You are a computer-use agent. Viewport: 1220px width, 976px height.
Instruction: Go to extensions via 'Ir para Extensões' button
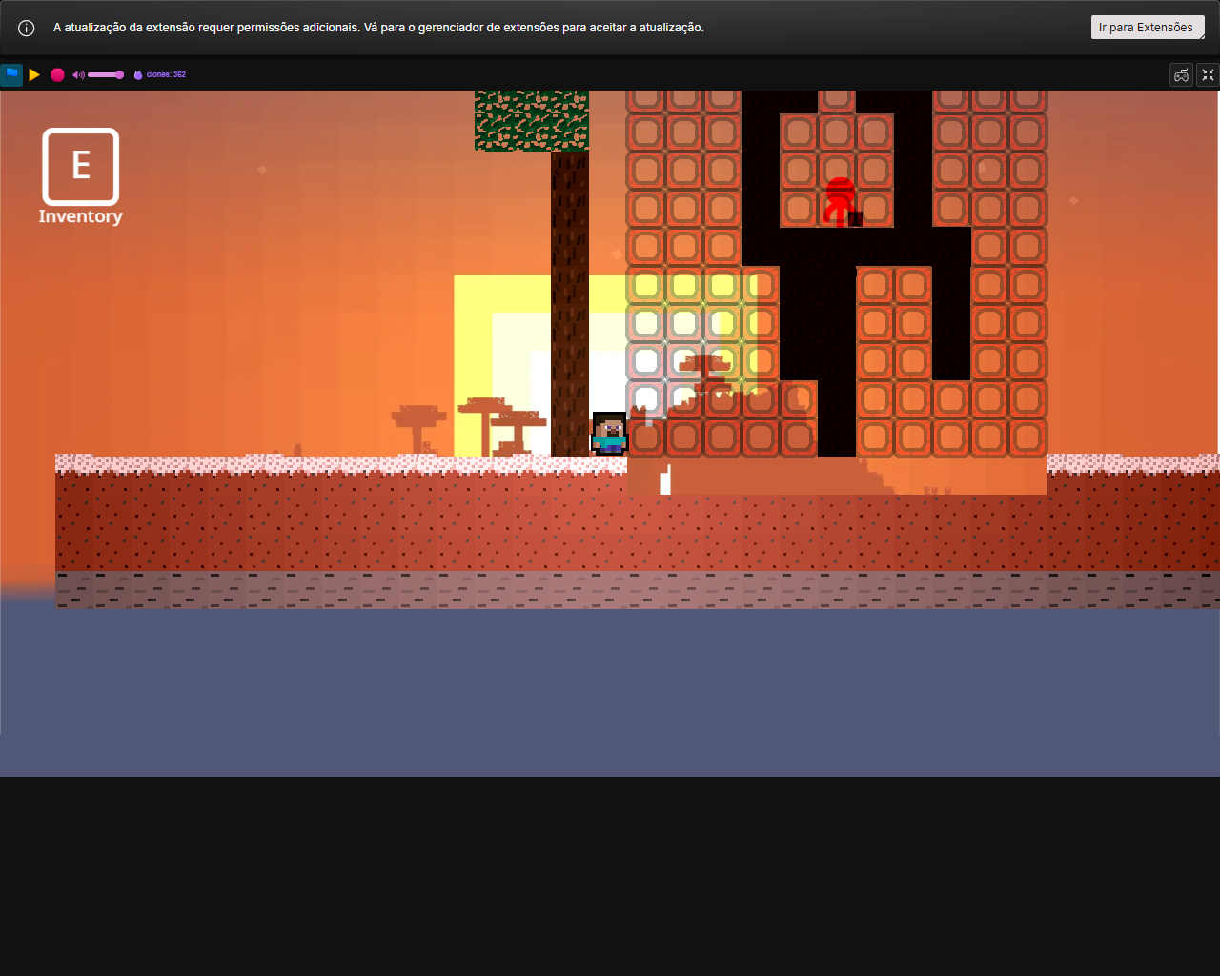(1148, 28)
